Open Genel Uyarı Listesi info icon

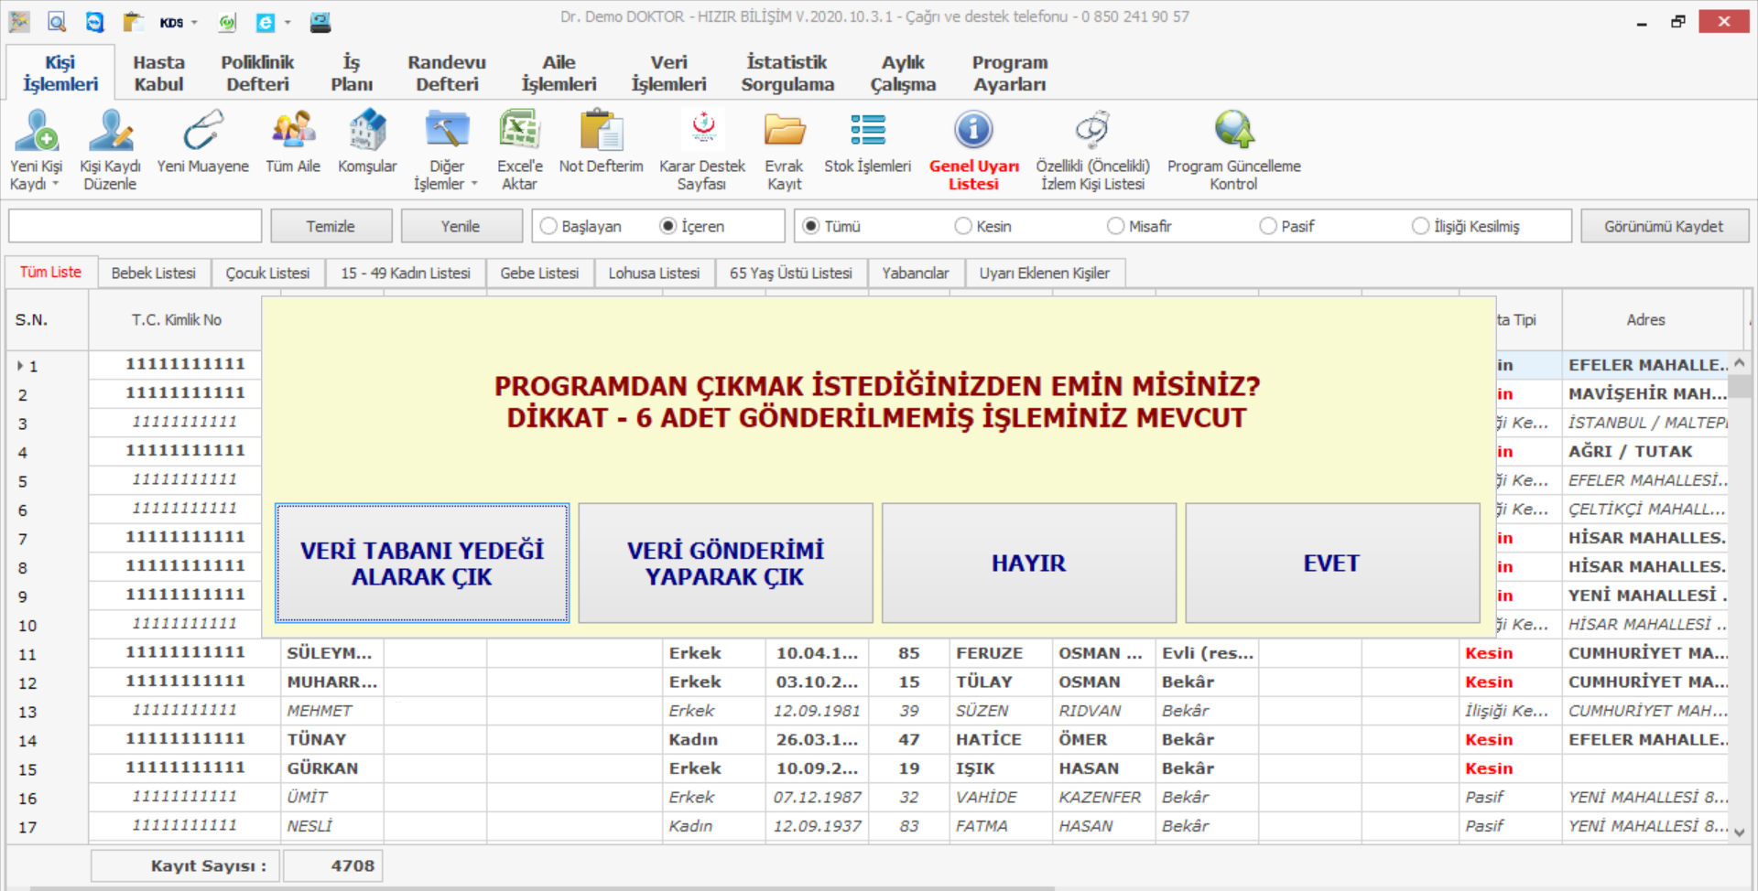click(974, 130)
